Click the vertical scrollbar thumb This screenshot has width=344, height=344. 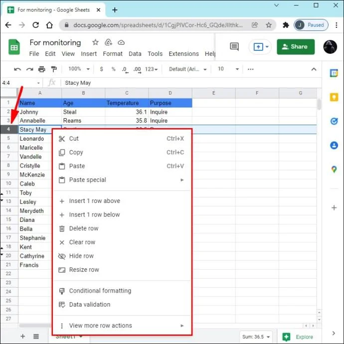[319, 104]
